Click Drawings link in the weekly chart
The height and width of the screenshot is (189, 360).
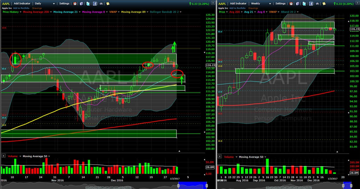(253, 8)
